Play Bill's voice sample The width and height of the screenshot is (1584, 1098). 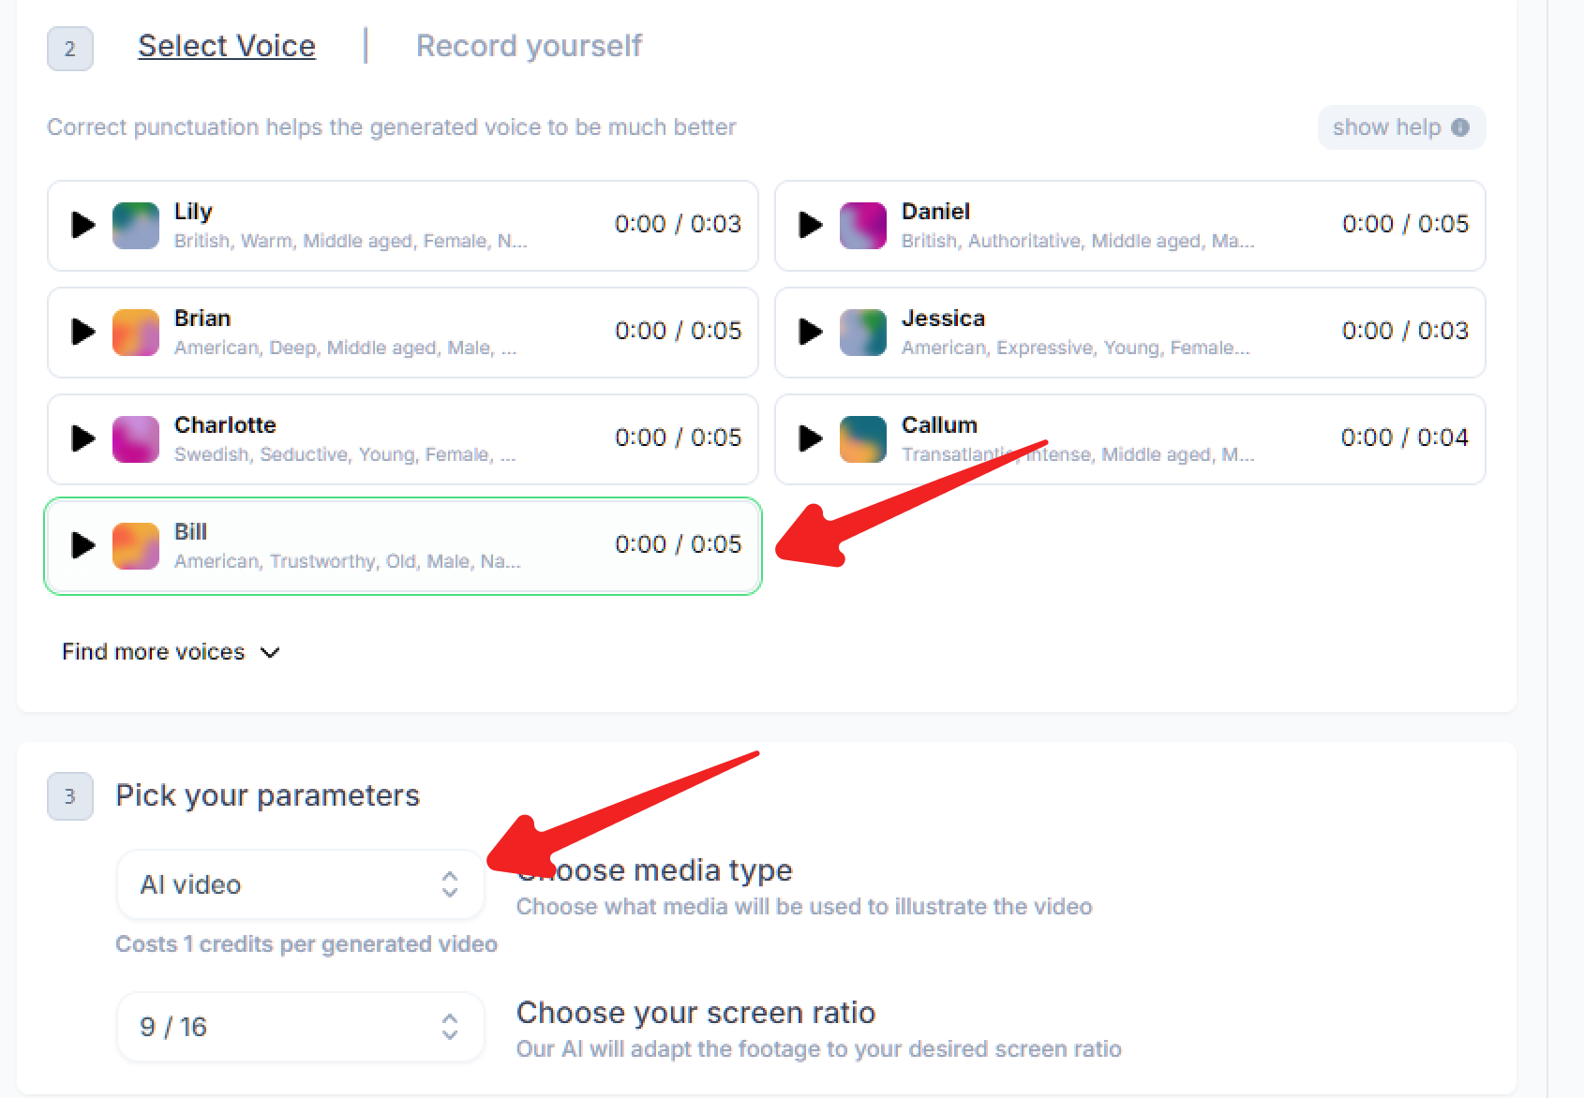83,545
